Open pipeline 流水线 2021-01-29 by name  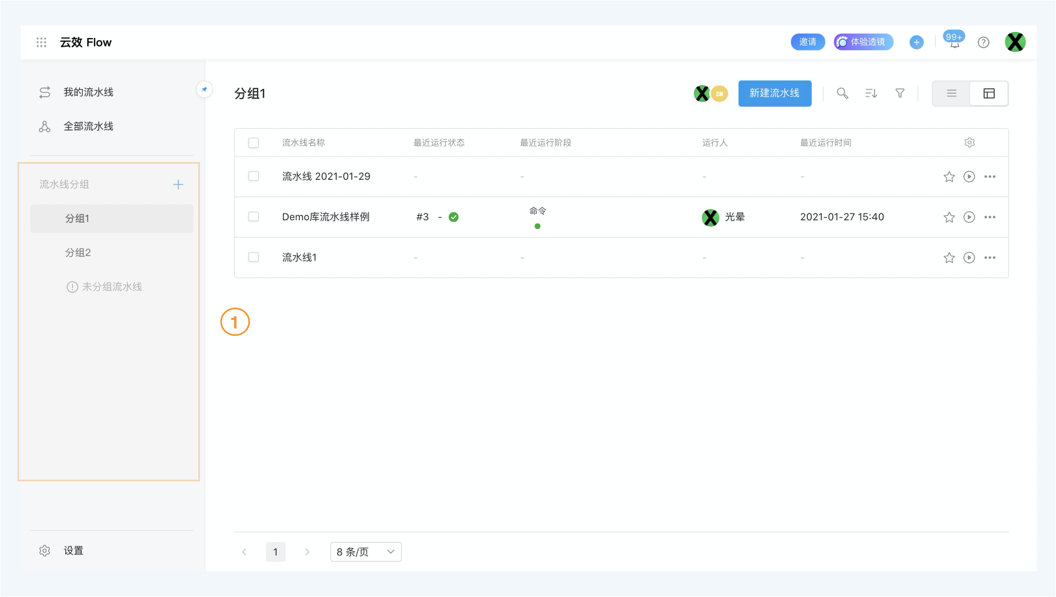(x=326, y=176)
